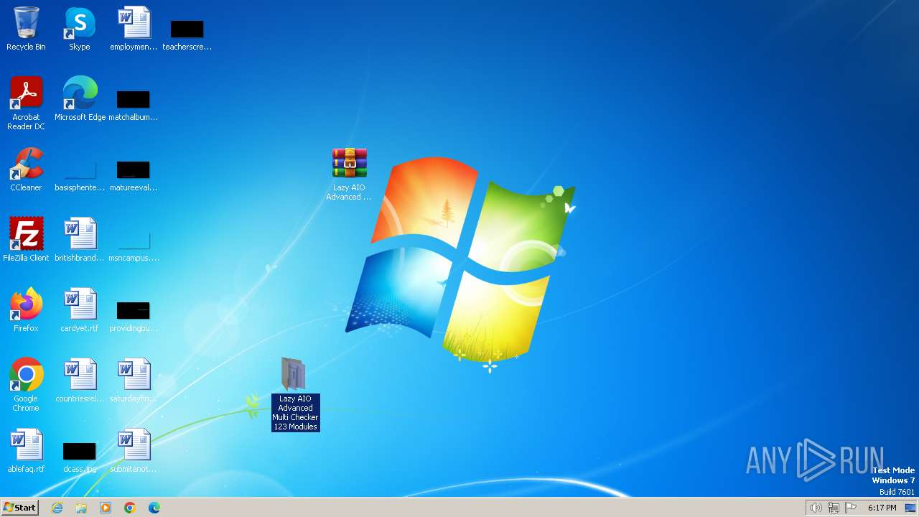Click the Show desktop button
Screen dimensions: 919x517
(x=910, y=508)
